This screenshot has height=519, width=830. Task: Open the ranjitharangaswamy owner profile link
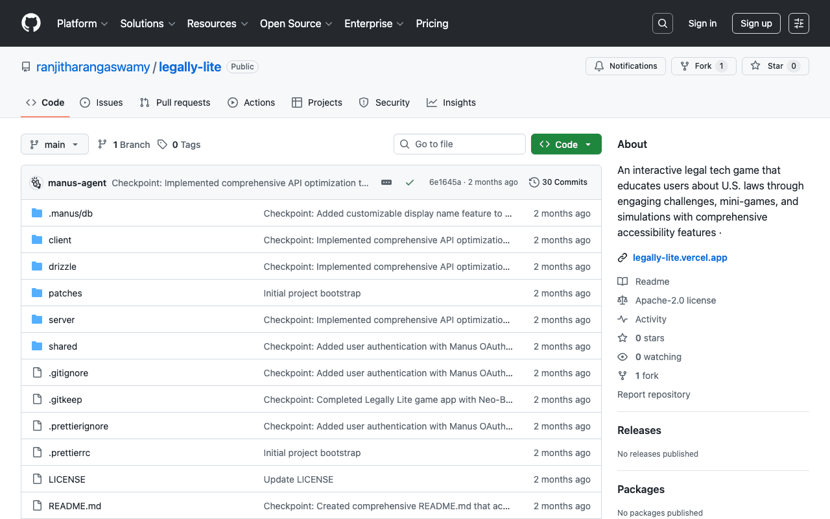pyautogui.click(x=93, y=67)
